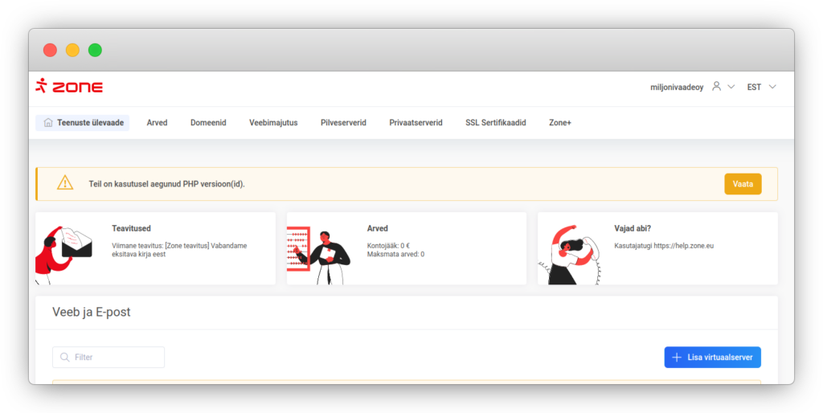Click the Veeb ja E-post section heading

coord(92,312)
